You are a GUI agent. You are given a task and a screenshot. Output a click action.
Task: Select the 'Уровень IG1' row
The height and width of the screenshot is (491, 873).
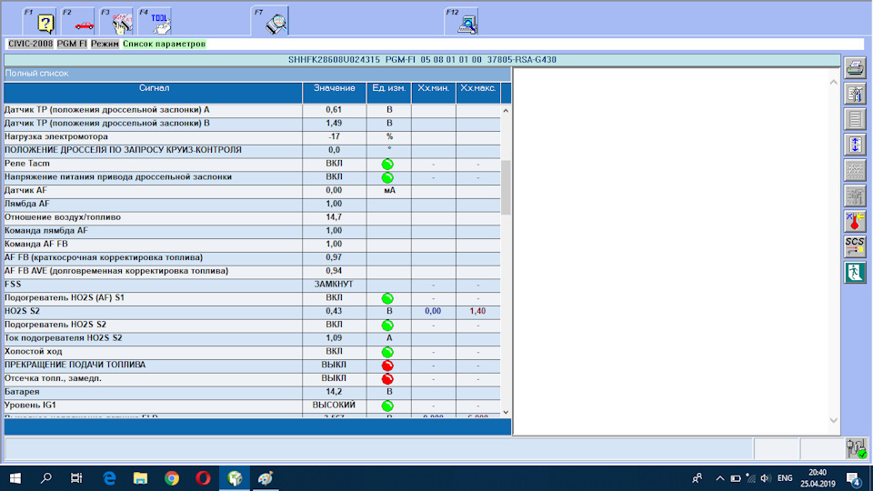click(252, 406)
